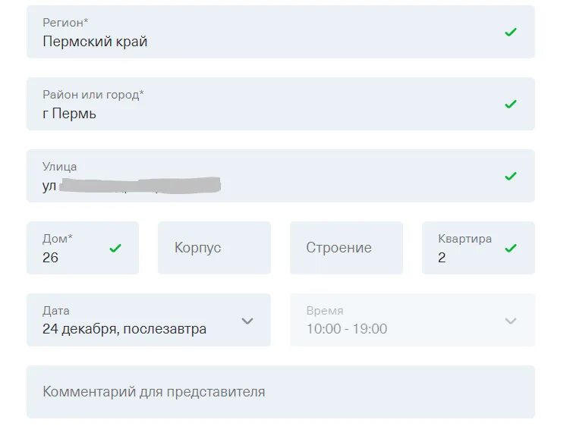Edit the Дом house number 26
The image size is (573, 426).
pyautogui.click(x=68, y=256)
